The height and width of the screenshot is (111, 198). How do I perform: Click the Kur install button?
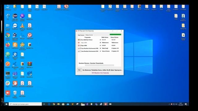click(79, 70)
